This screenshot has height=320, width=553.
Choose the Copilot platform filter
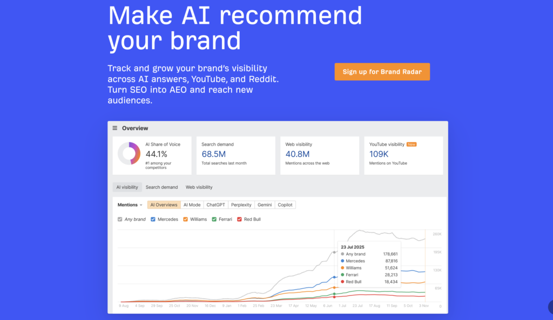coord(285,205)
